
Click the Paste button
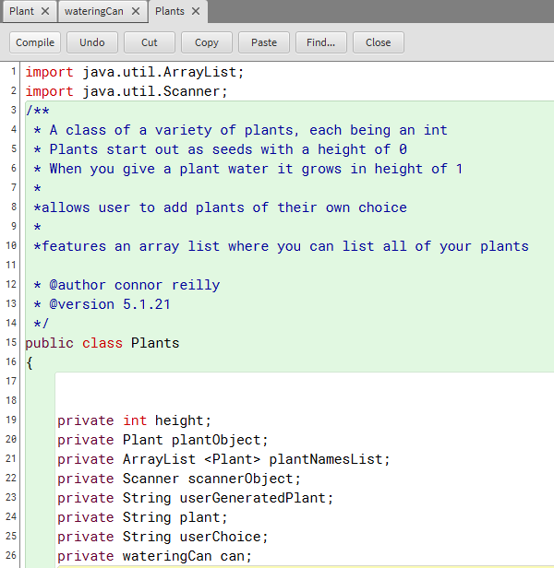[264, 42]
